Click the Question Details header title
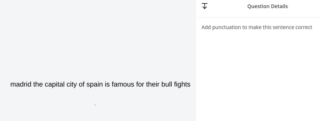Screen dimensions: 321x121 pyautogui.click(x=267, y=6)
